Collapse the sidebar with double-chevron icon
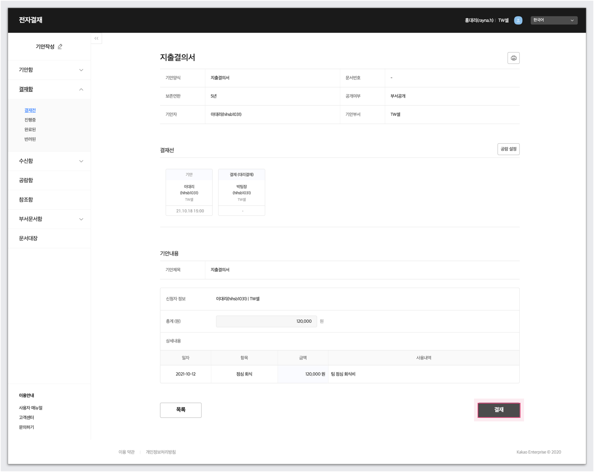The height and width of the screenshot is (472, 594). [96, 38]
